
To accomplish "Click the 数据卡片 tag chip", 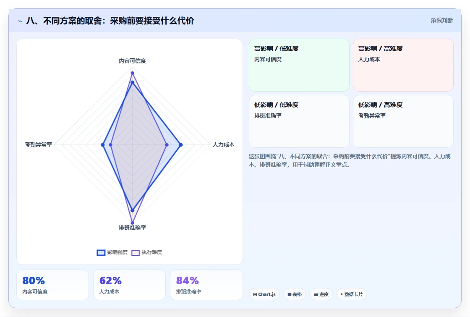I will (x=351, y=294).
